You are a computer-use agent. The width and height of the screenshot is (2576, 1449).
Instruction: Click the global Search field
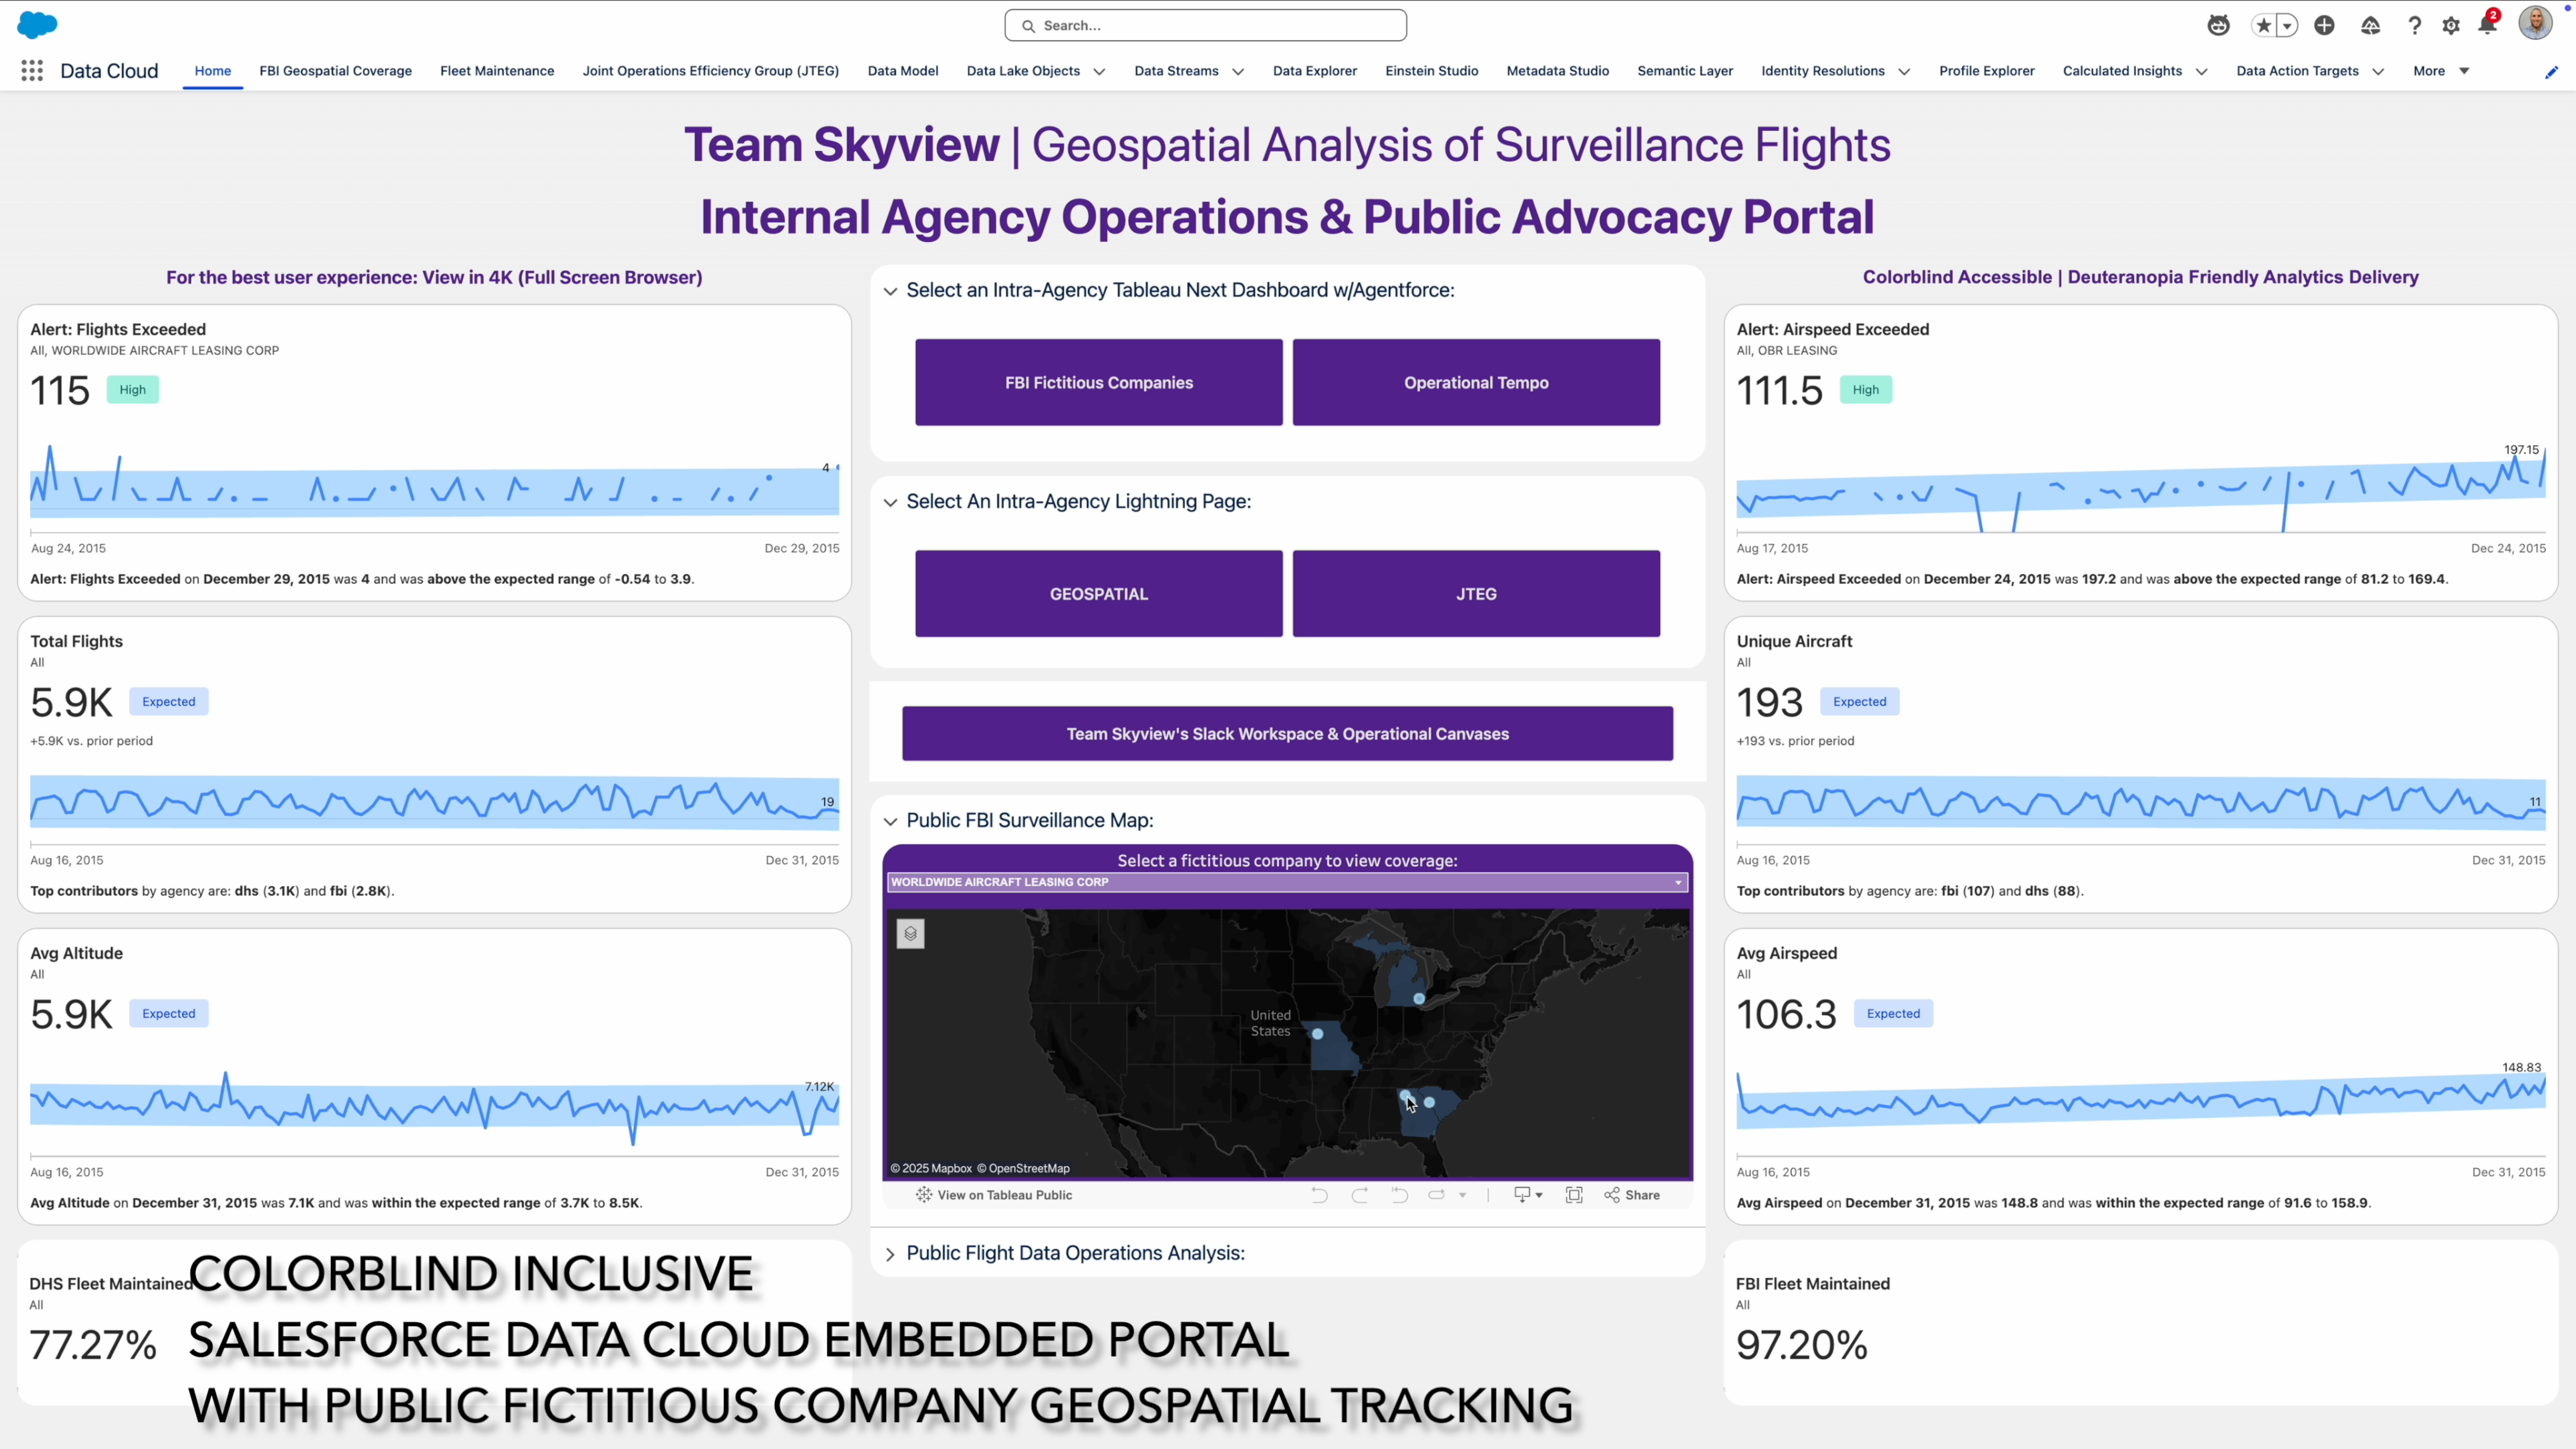point(1206,26)
